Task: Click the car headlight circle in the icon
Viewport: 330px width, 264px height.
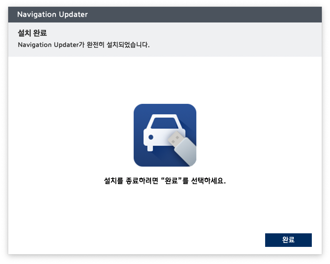Action: 151,137
